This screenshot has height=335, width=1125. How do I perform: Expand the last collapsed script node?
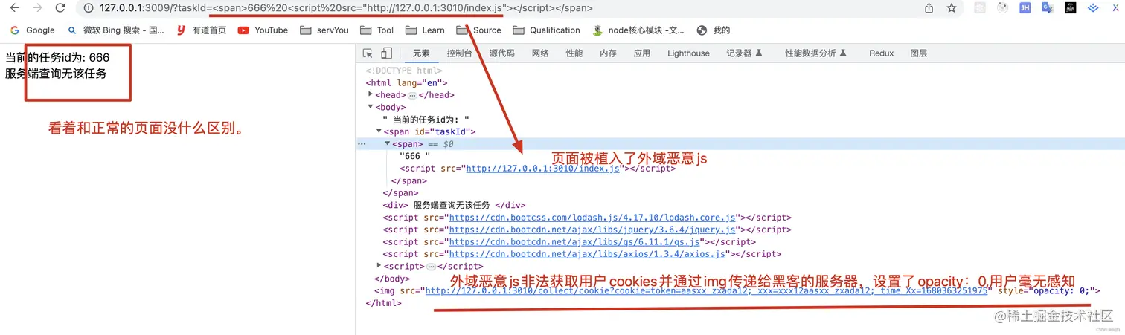click(x=379, y=266)
